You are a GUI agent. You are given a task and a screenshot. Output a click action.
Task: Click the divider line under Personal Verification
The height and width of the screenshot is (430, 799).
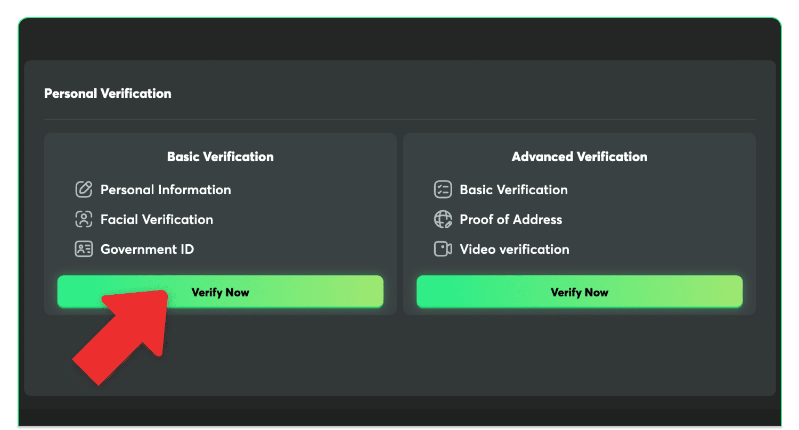(399, 119)
